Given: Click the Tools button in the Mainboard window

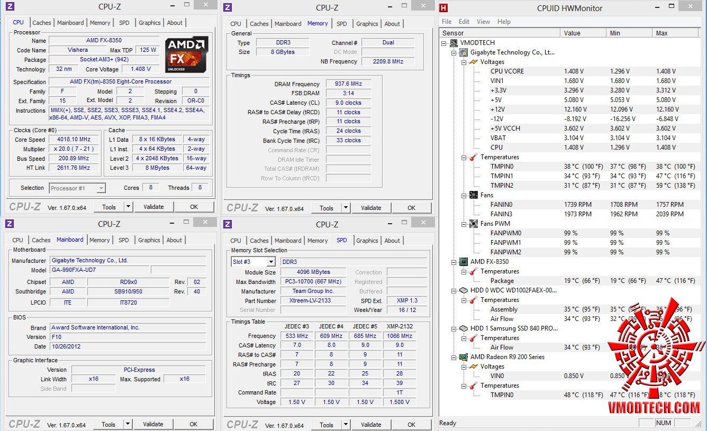Looking at the screenshot, I should (108, 424).
